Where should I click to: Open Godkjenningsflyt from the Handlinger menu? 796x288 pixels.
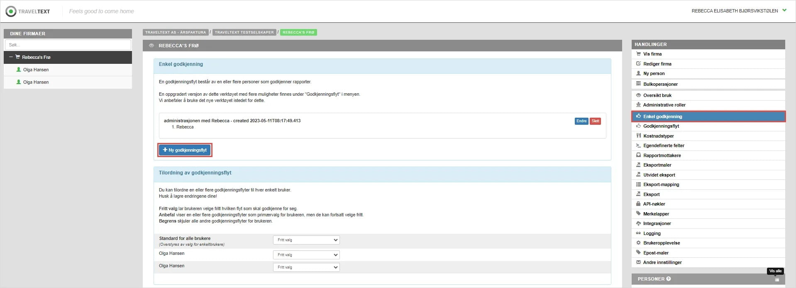[661, 126]
